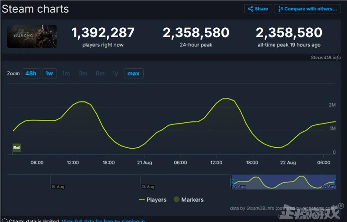Click the 16 Aug navigator region
Image resolution: width=347 pixels, height=222 pixels.
click(x=58, y=186)
